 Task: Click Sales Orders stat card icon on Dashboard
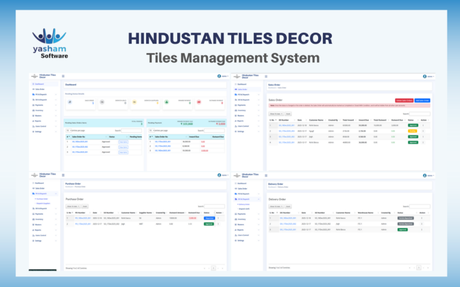(x=71, y=103)
